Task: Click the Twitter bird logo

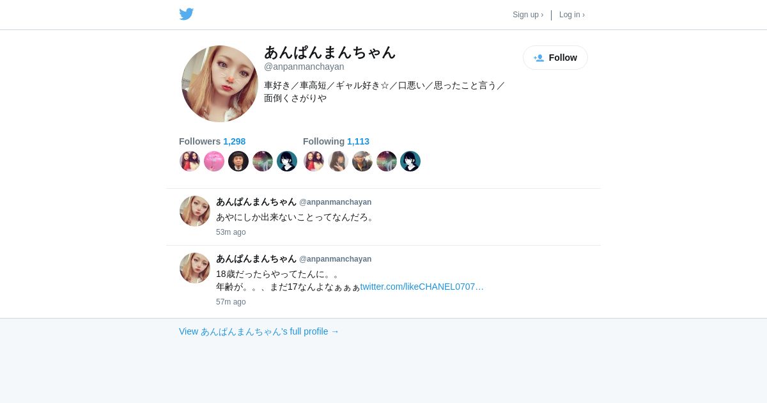Action: (186, 14)
